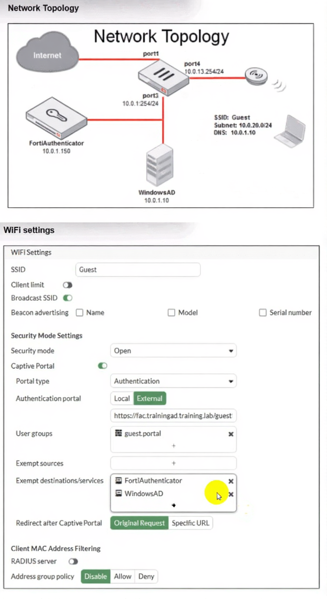Viewport: 327px width, 599px height.
Task: Click the SSID name input field
Action: click(x=137, y=270)
